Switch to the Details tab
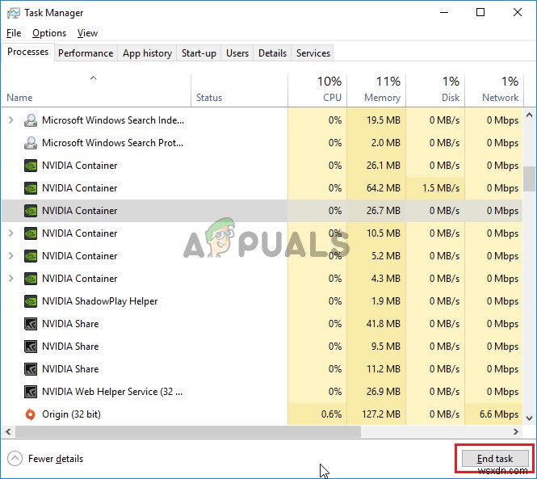This screenshot has height=479, width=537. (x=272, y=53)
